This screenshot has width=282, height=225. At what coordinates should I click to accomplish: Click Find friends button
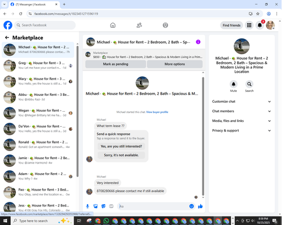pos(231,25)
